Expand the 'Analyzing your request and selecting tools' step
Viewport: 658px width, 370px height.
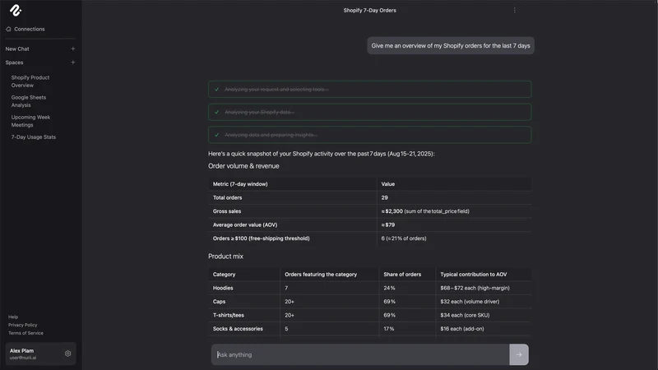point(369,90)
